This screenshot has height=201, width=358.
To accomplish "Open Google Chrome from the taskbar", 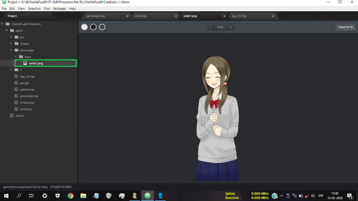I will click(70, 196).
